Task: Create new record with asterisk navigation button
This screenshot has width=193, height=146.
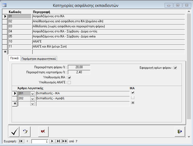Action: 65,141
